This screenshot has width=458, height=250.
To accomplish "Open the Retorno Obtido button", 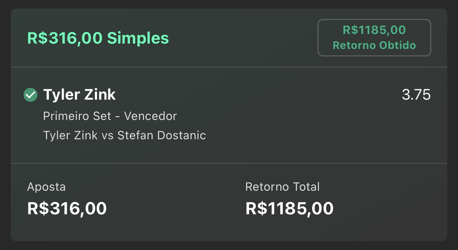I will [374, 37].
